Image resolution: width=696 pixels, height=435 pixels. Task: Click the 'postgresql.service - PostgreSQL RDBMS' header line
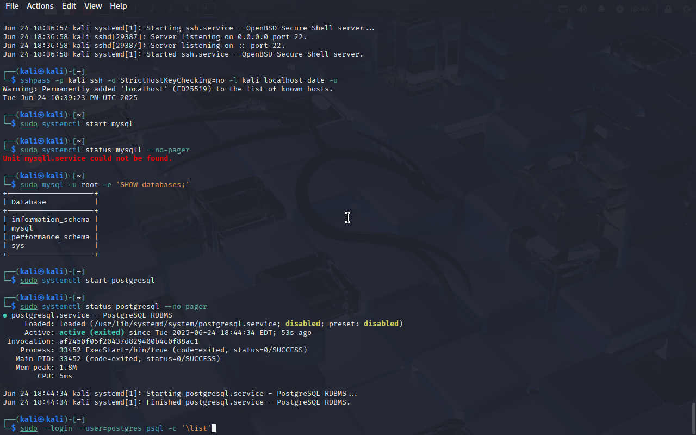click(x=88, y=315)
